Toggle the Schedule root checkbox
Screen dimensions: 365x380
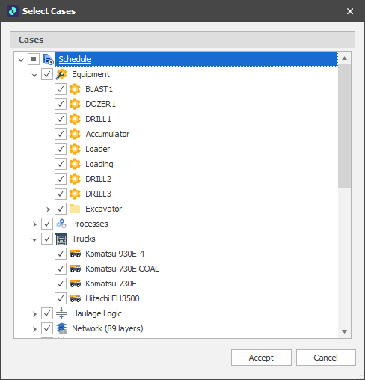pos(34,59)
